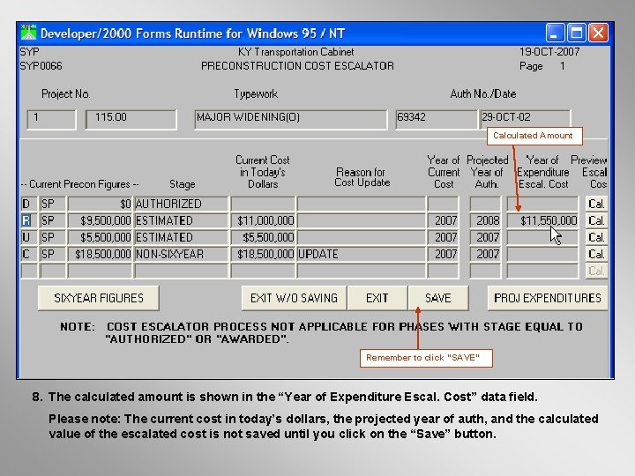Image resolution: width=635 pixels, height=476 pixels.
Task: Click Cal. button for AUTHORIZED D row
Action: pyautogui.click(x=596, y=204)
